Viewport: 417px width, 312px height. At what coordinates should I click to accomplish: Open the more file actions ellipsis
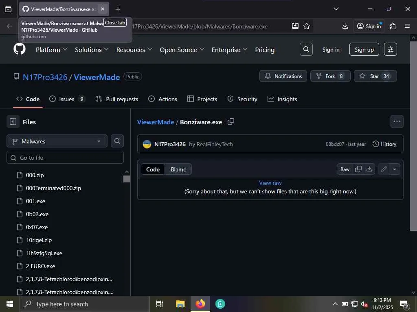(x=397, y=121)
